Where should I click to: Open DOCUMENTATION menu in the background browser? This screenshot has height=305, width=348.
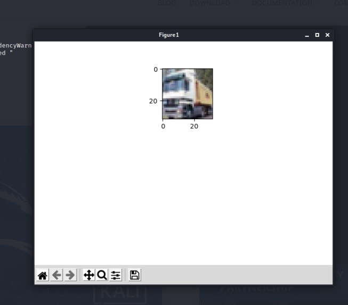point(286,3)
